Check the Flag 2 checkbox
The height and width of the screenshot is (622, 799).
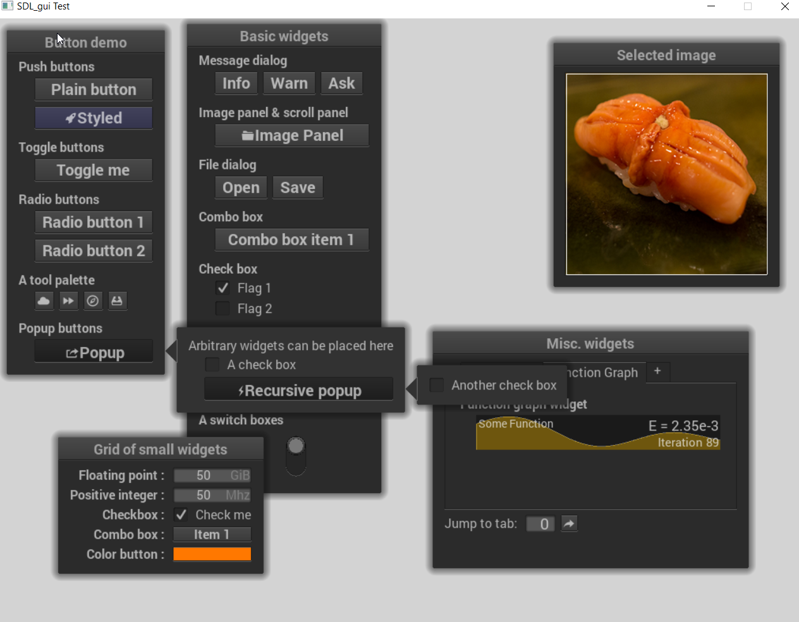click(223, 308)
